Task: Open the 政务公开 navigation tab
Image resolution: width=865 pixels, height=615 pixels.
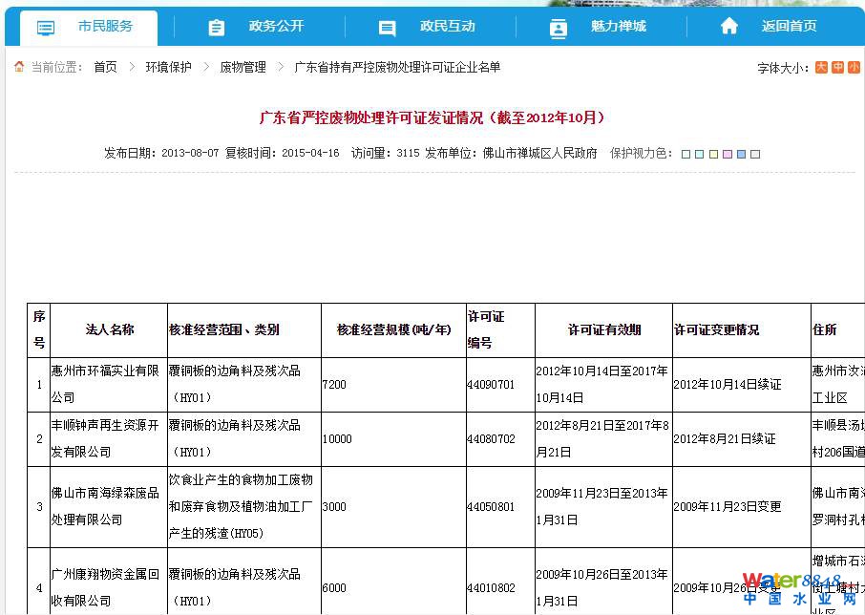Action: point(276,27)
